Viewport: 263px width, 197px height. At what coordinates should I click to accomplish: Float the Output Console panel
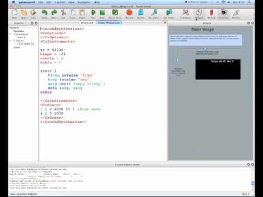(x=248, y=164)
